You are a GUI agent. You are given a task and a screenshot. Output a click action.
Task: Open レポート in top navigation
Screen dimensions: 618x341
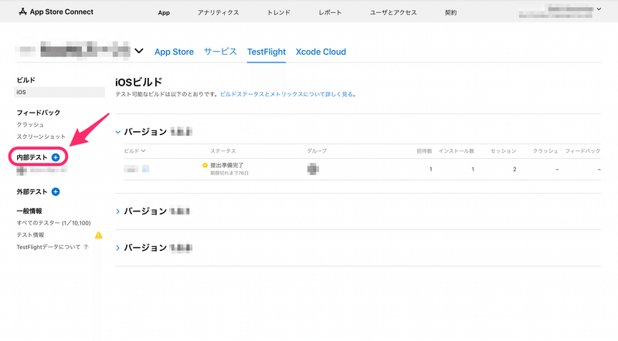[330, 12]
